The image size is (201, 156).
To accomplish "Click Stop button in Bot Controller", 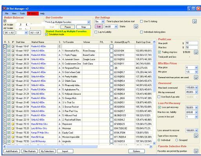I will (x=83, y=27).
